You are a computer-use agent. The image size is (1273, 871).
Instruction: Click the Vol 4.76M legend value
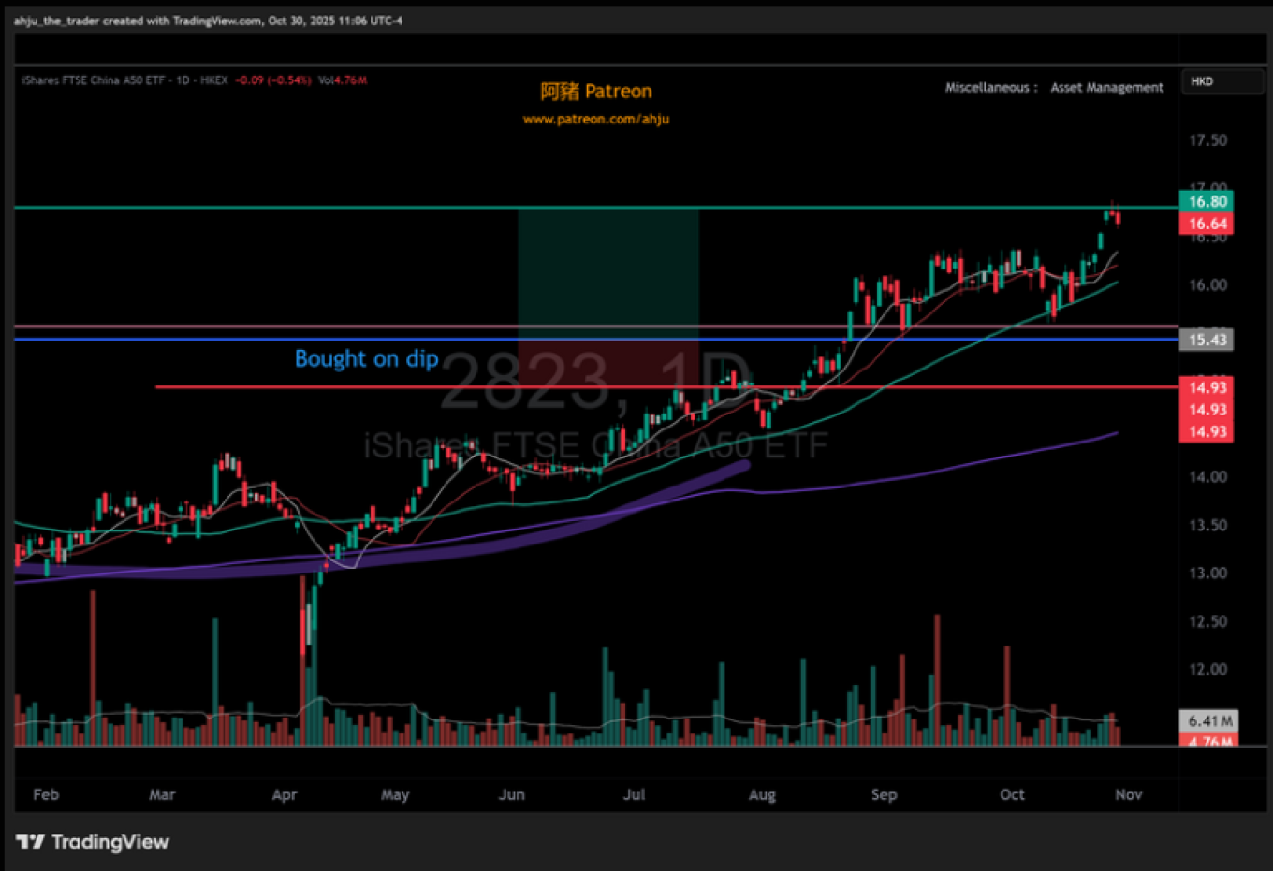pos(343,80)
